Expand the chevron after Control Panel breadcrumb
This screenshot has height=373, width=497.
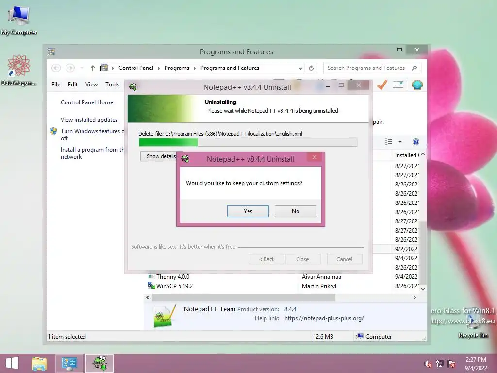pos(159,68)
